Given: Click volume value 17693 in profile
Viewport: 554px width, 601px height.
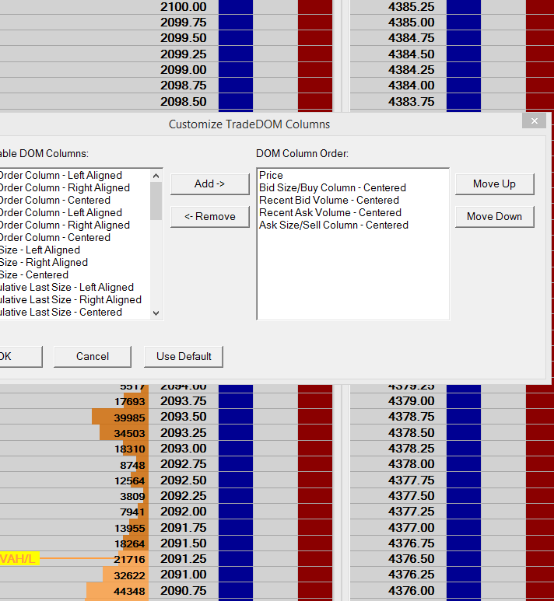Looking at the screenshot, I should (x=130, y=402).
